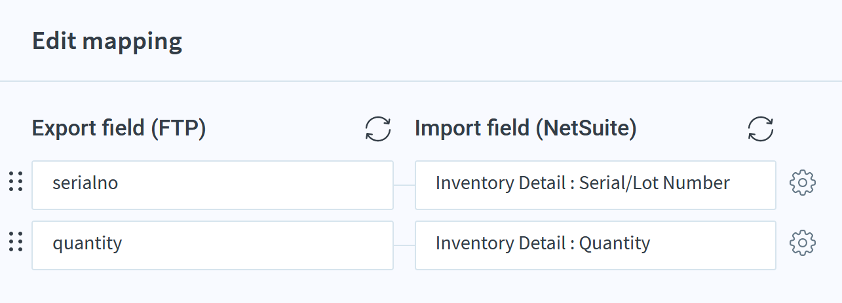Image resolution: width=842 pixels, height=303 pixels.
Task: Focus the quantity export field
Action: (212, 245)
